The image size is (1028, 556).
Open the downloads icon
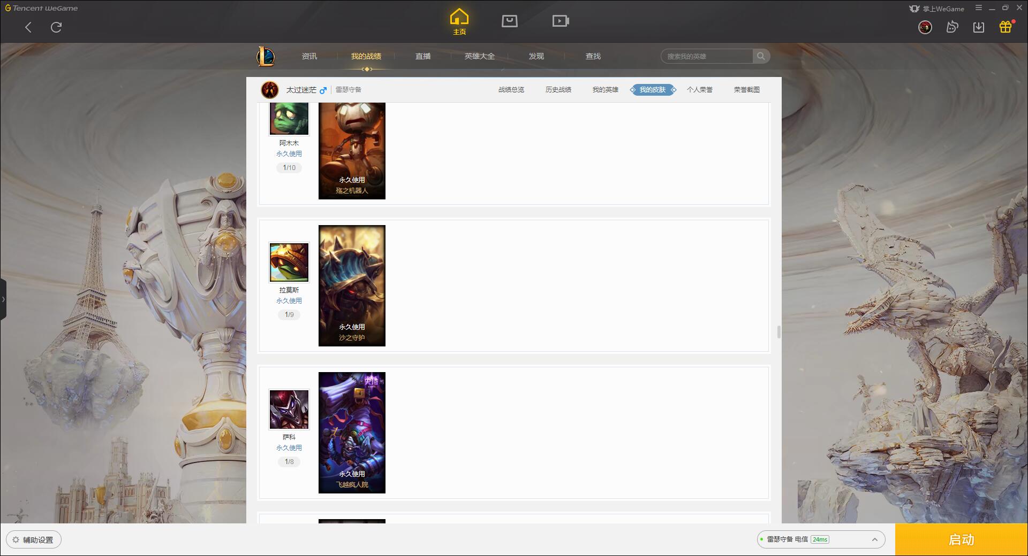point(979,27)
